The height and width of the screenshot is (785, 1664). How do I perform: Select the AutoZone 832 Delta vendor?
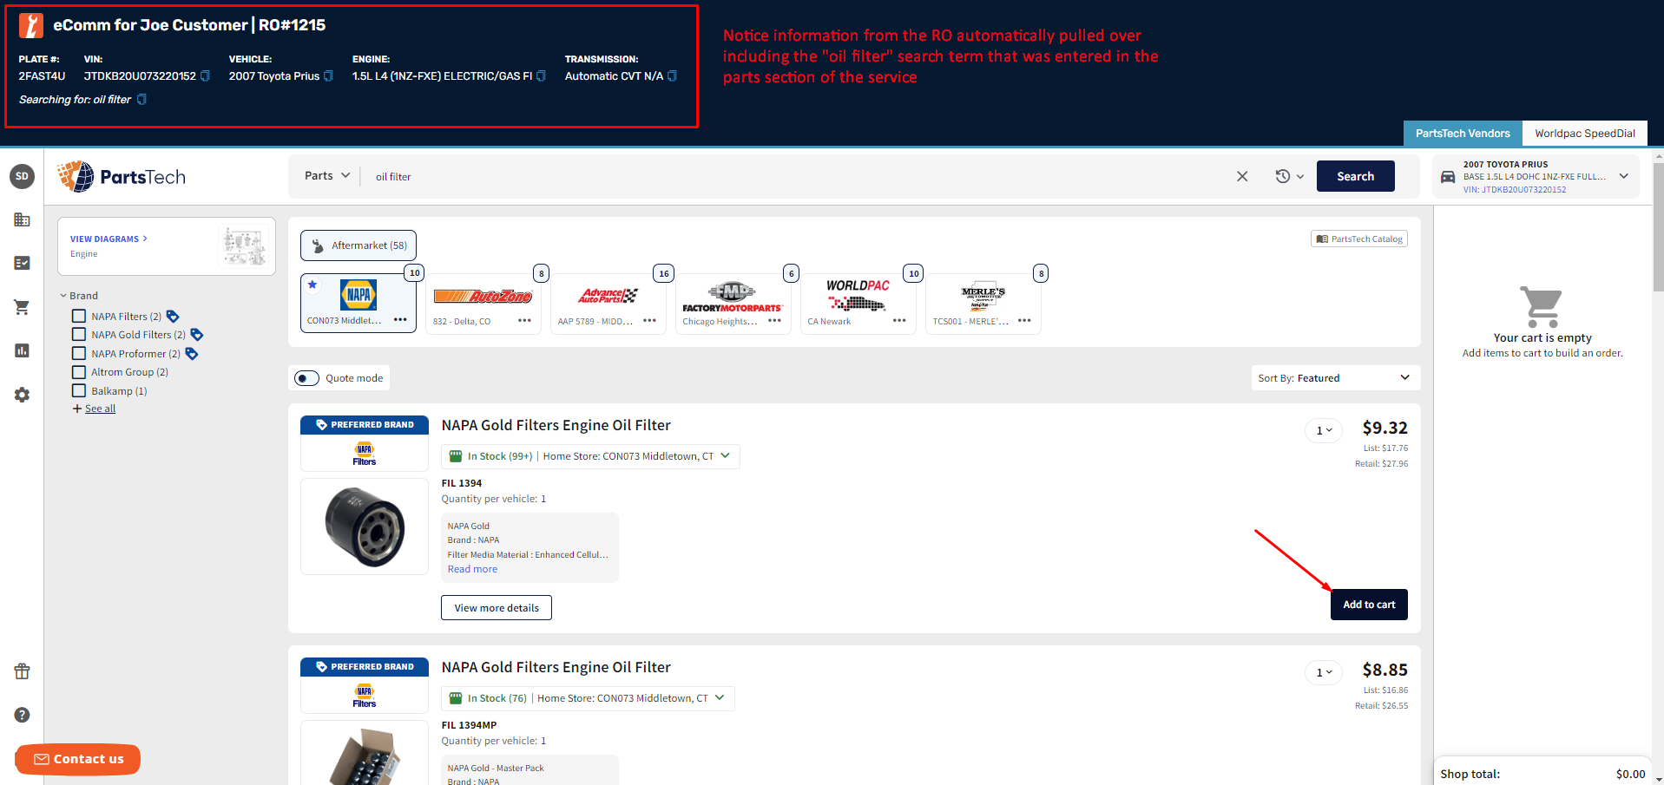(x=483, y=303)
